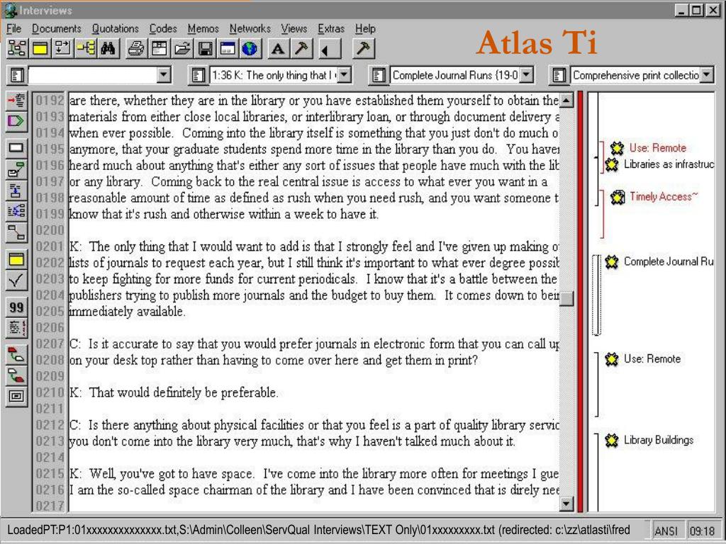Click the binoculars search icon
This screenshot has width=726, height=544.
[x=108, y=48]
